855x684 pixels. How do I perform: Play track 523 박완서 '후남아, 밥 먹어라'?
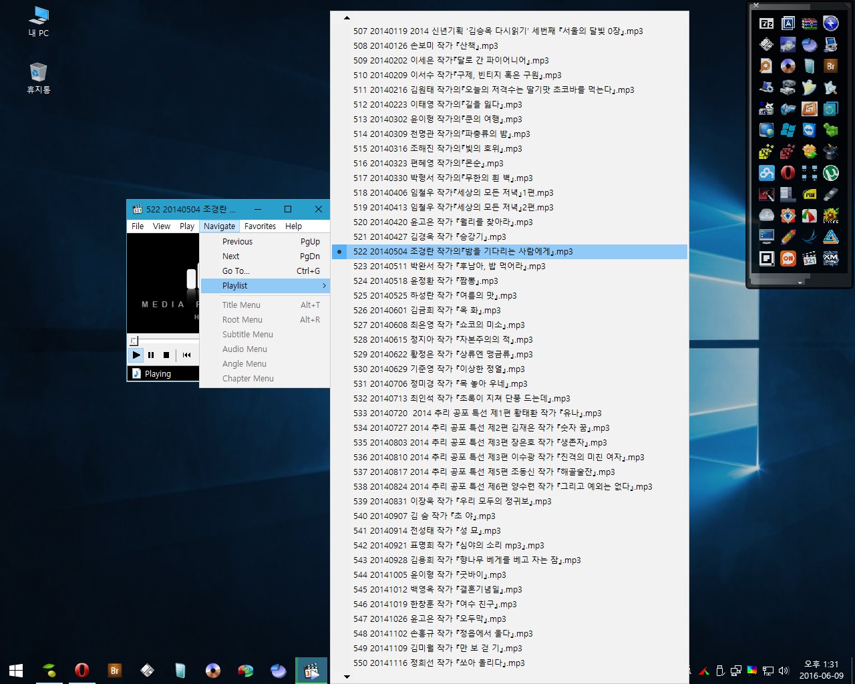pos(510,266)
